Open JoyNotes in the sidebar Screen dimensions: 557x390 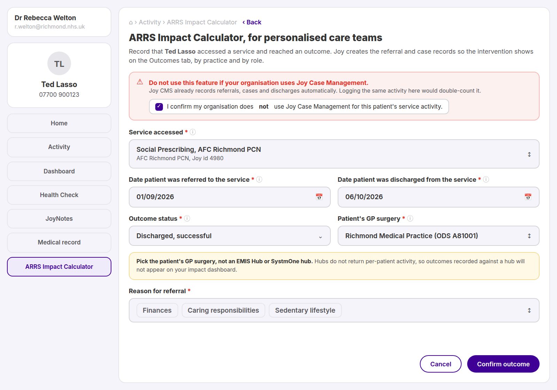pos(59,219)
